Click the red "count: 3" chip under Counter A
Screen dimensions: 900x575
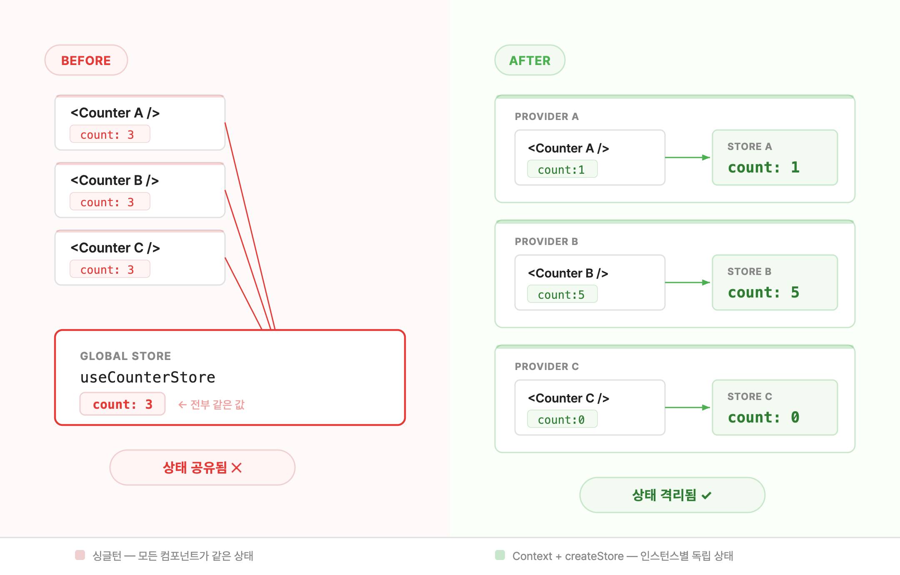click(x=110, y=135)
